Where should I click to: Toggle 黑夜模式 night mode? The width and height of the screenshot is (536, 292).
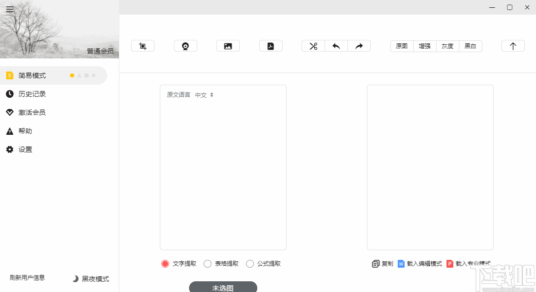[90, 279]
